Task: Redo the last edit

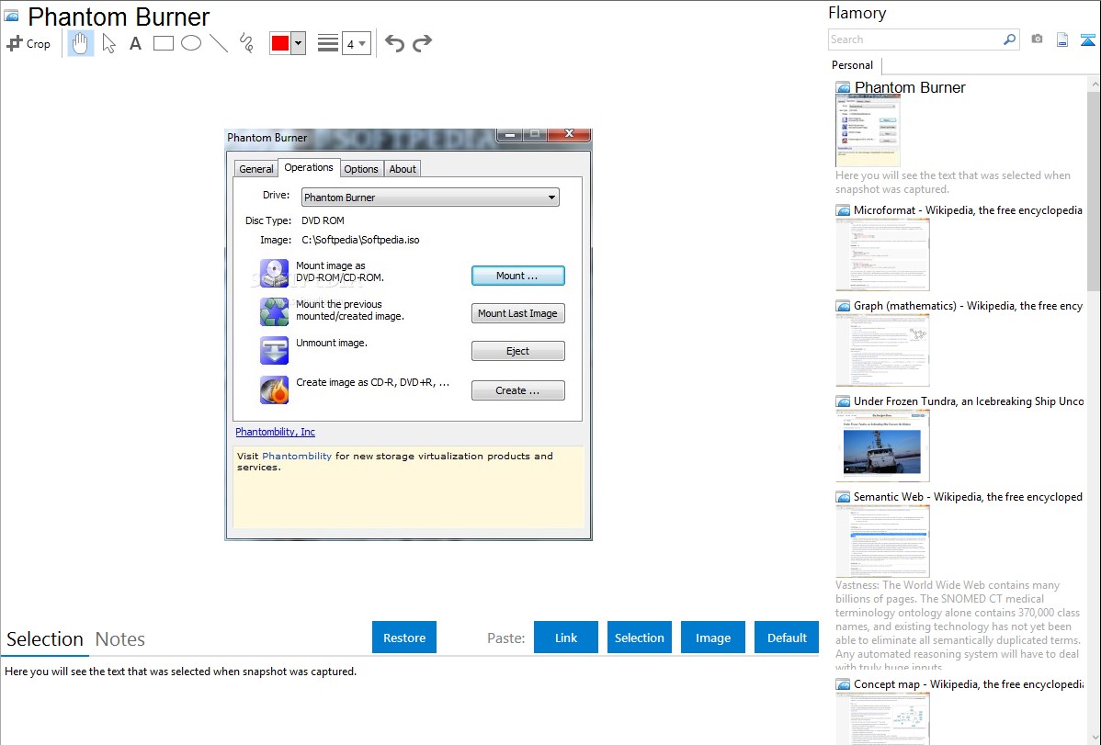Action: pos(422,43)
